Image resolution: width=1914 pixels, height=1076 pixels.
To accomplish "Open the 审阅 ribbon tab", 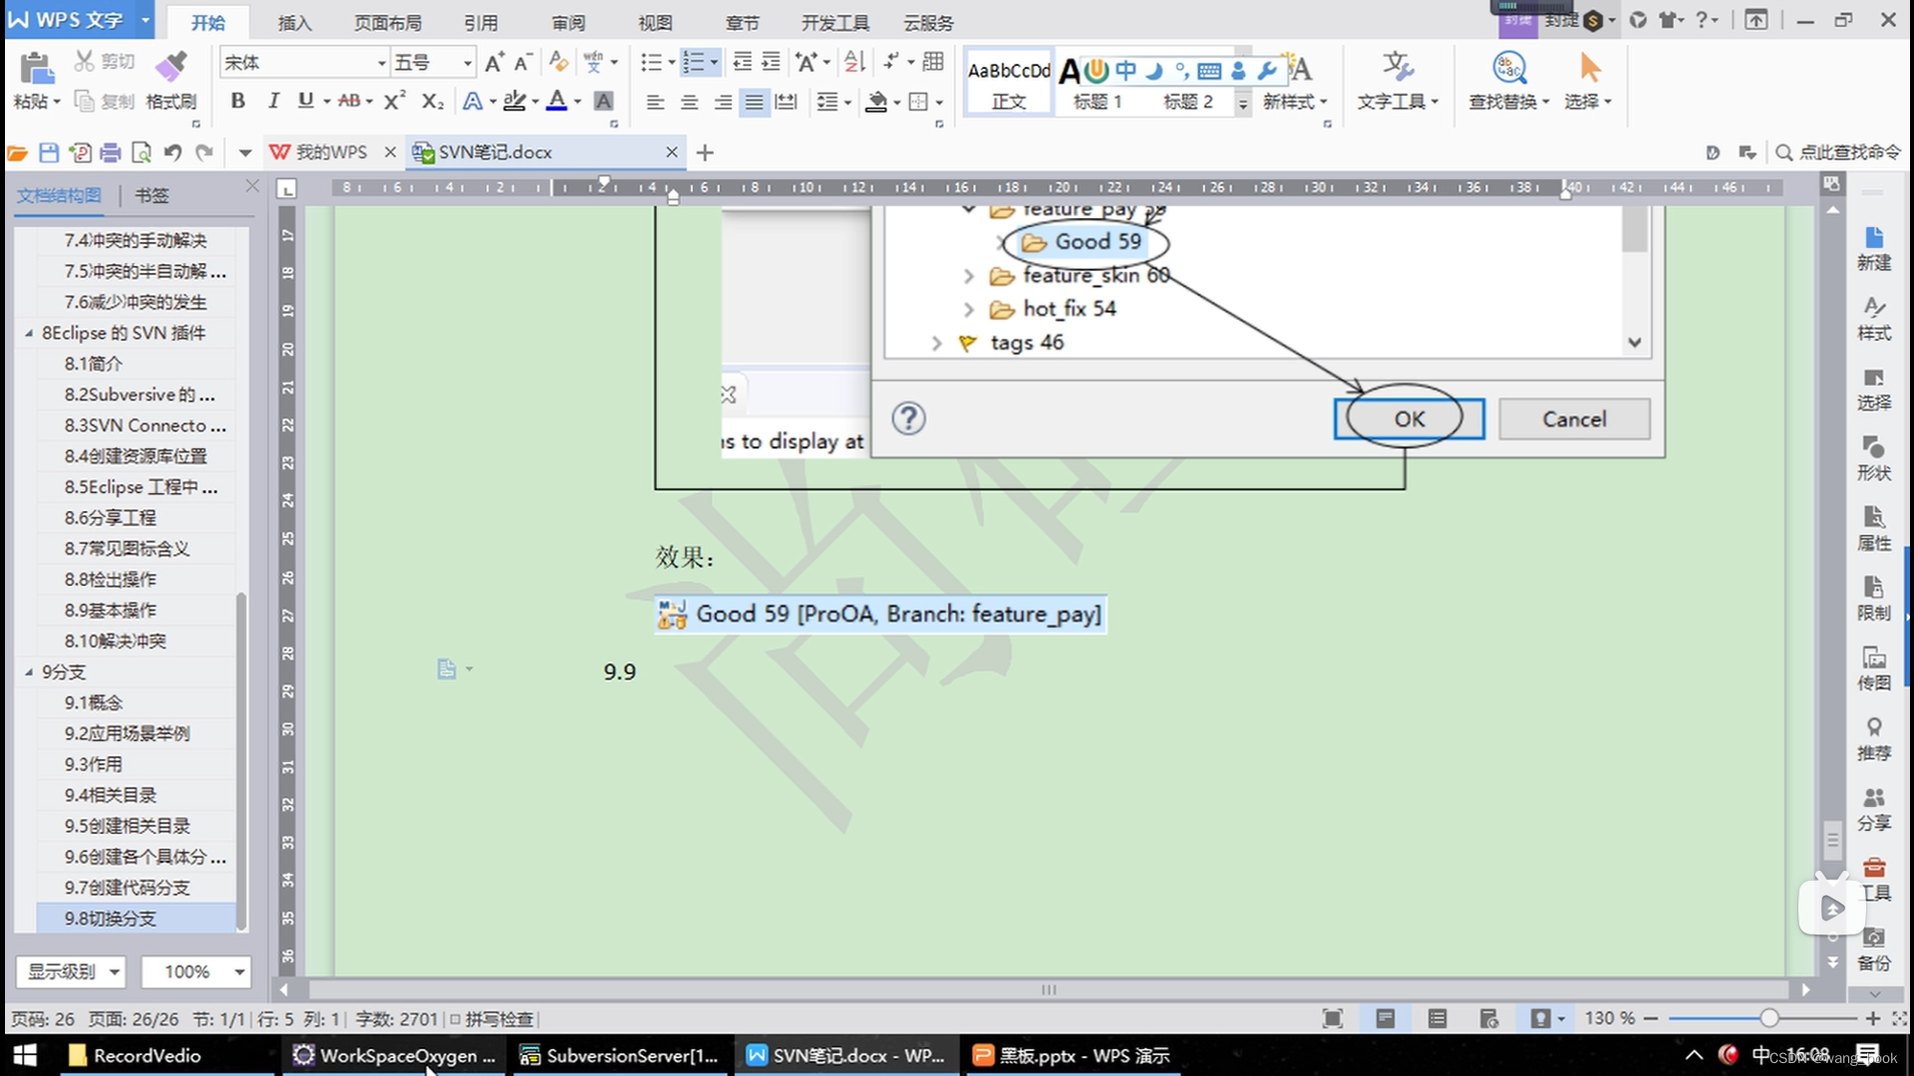I will [568, 22].
